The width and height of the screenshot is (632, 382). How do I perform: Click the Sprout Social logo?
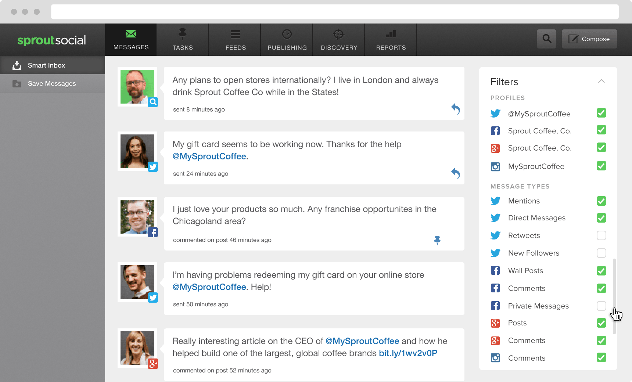(52, 40)
